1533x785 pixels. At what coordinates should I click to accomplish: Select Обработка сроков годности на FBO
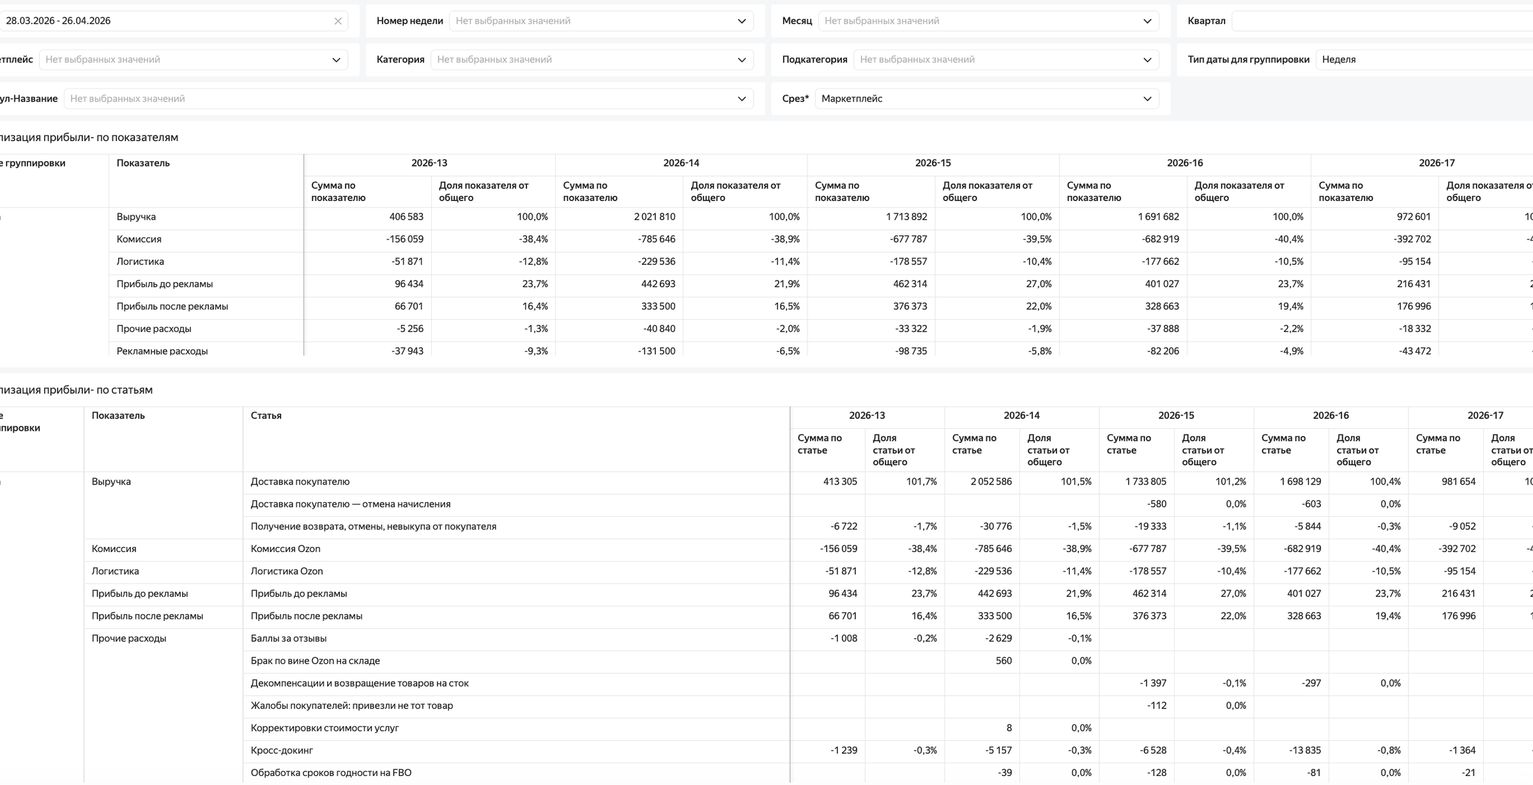click(331, 773)
